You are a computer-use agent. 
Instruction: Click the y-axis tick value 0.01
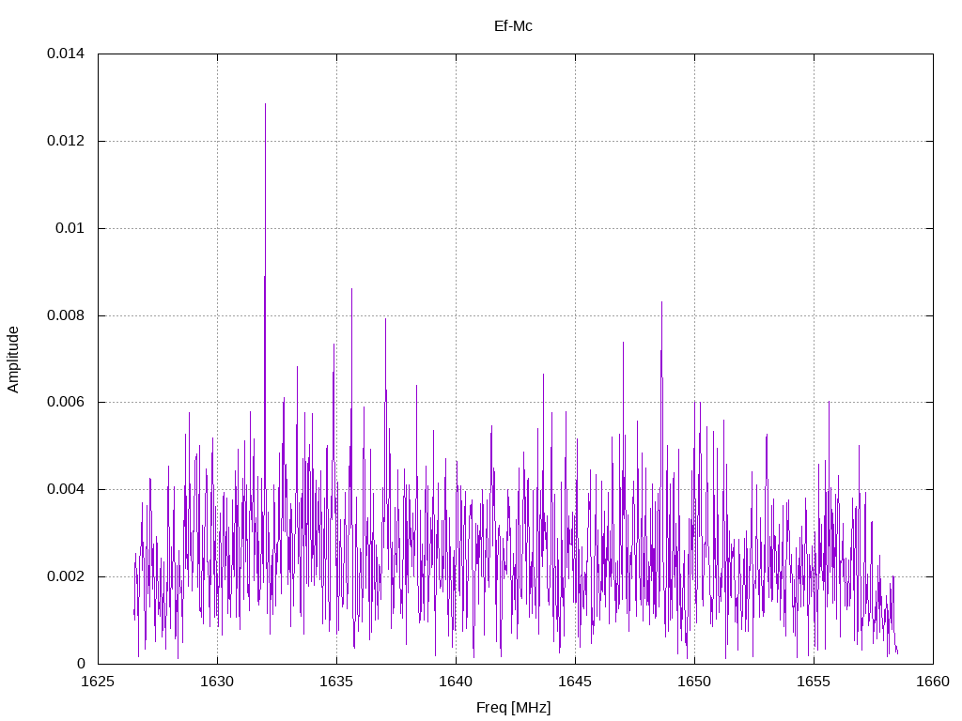click(70, 228)
